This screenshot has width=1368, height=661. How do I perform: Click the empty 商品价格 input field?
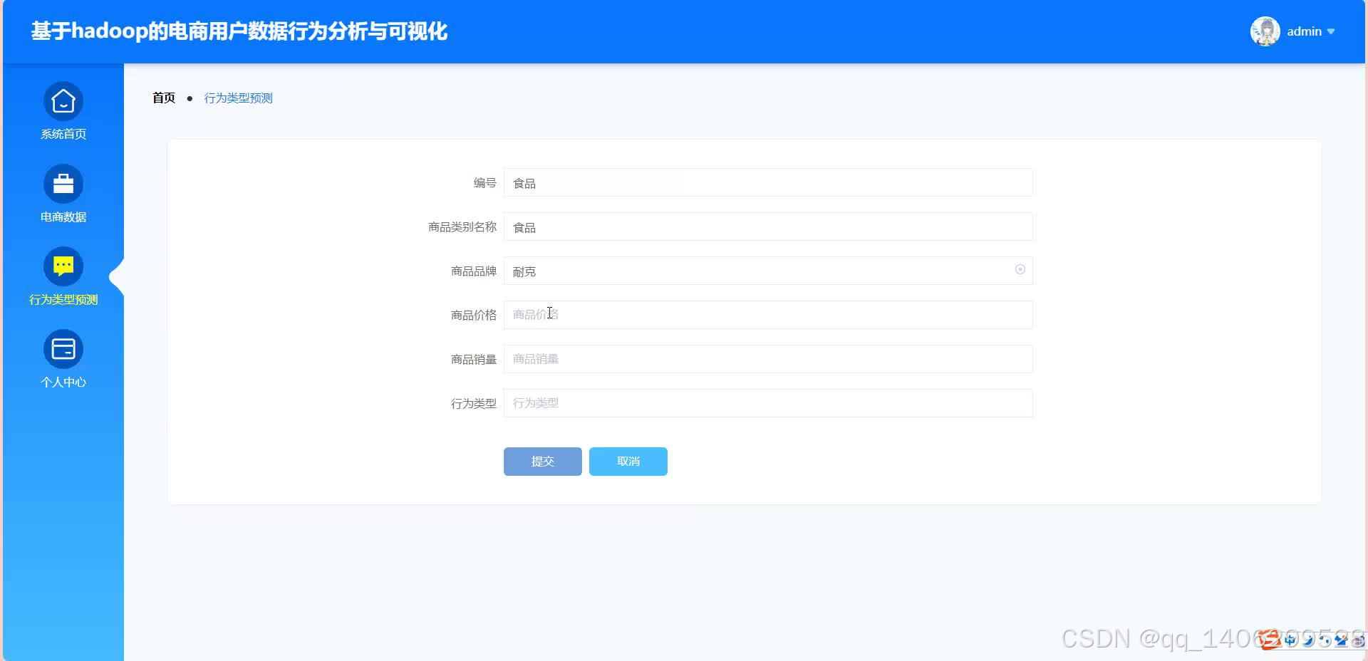coord(768,314)
